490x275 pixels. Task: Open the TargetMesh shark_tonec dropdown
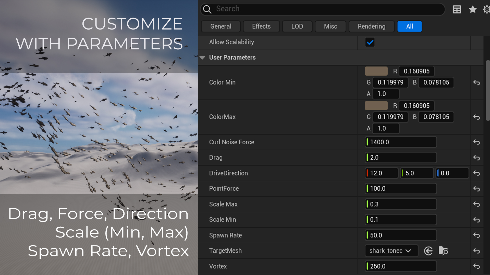pyautogui.click(x=391, y=251)
